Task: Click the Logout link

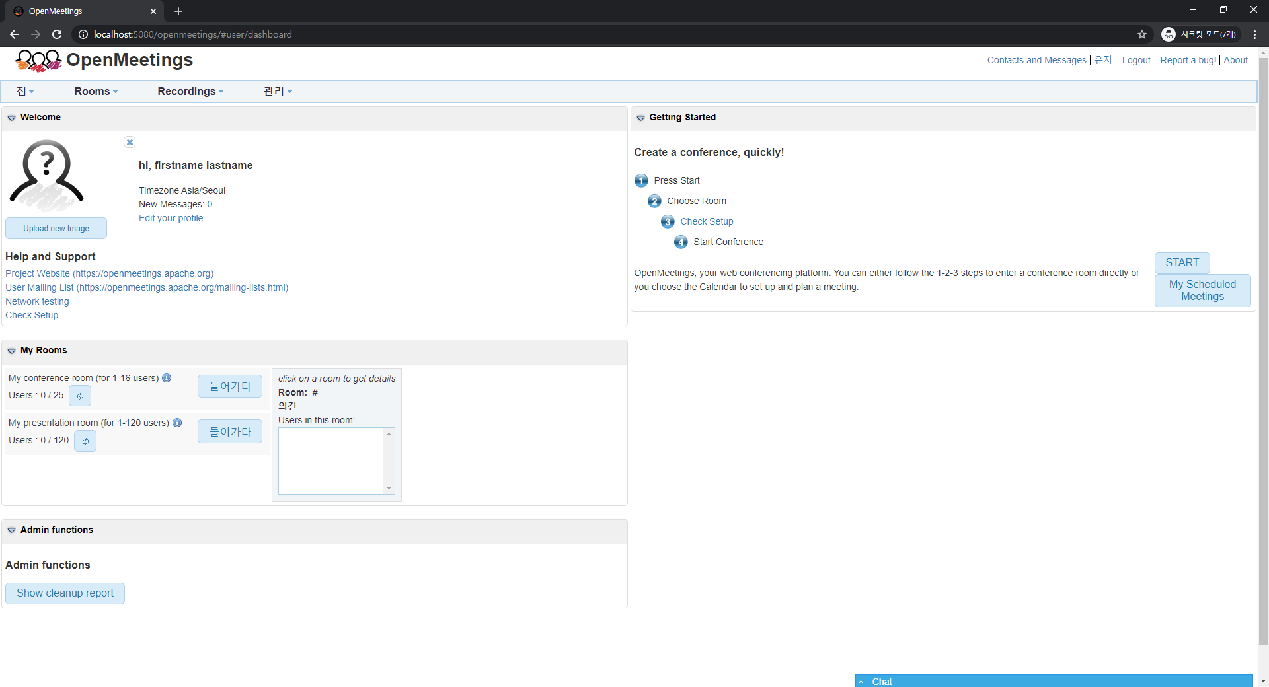Action: point(1136,60)
